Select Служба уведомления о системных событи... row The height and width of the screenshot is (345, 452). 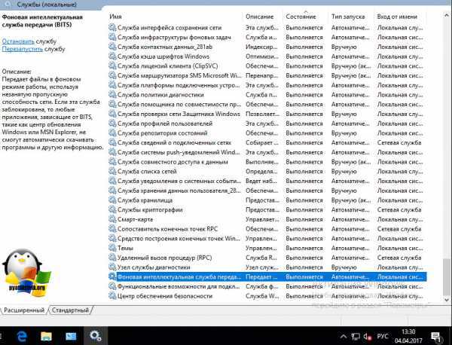point(267,181)
